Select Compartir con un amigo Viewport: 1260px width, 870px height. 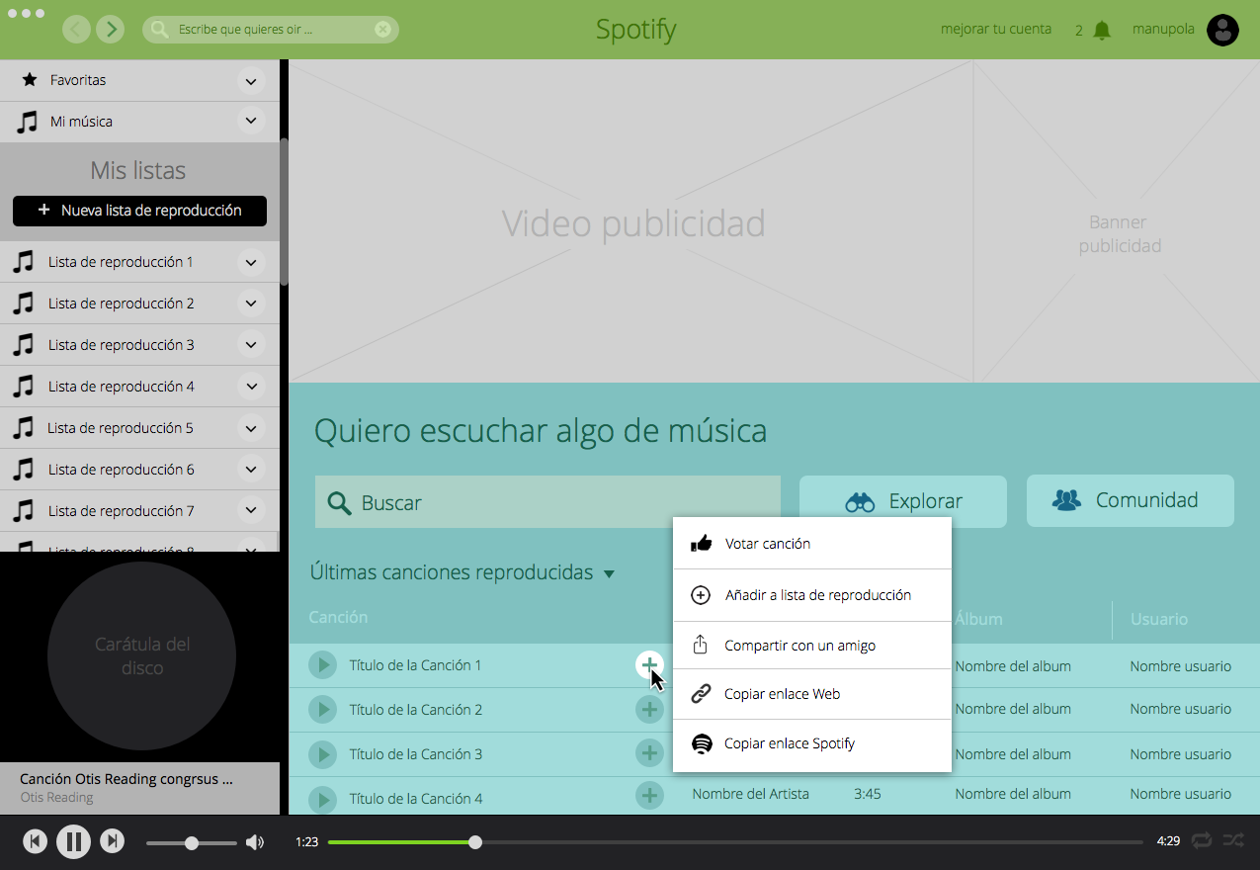(812, 646)
